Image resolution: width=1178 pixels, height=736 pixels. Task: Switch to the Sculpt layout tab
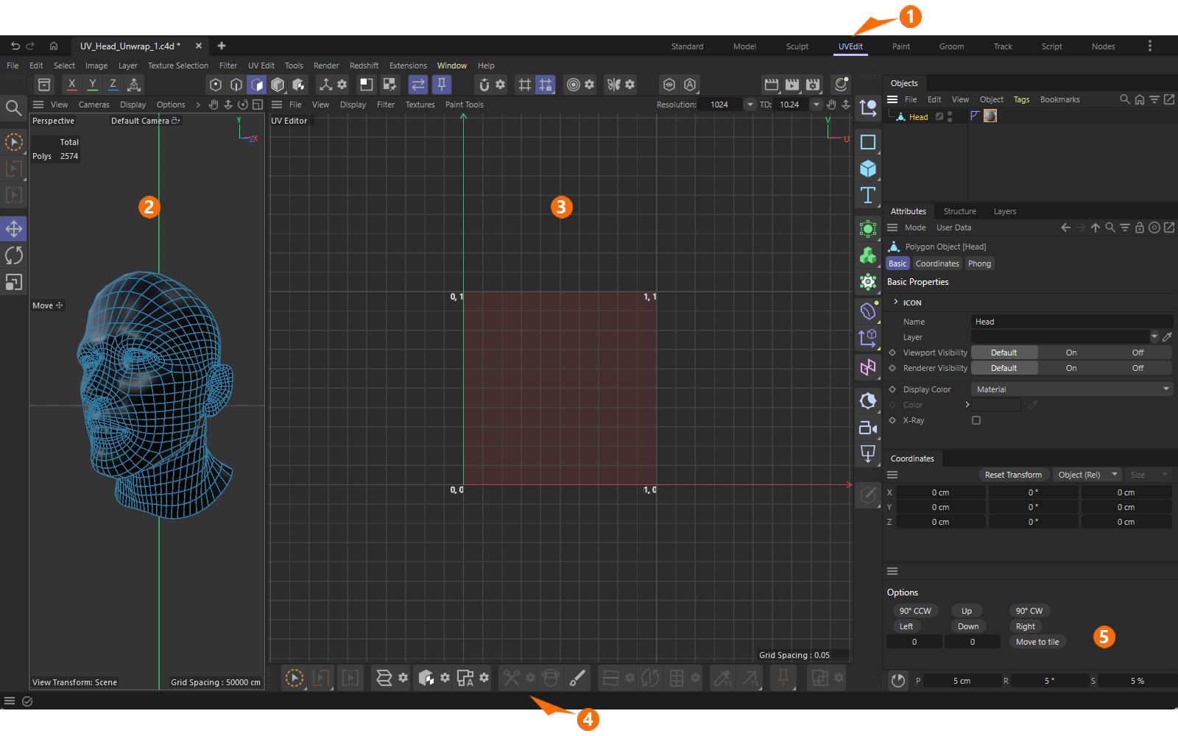pyautogui.click(x=797, y=46)
